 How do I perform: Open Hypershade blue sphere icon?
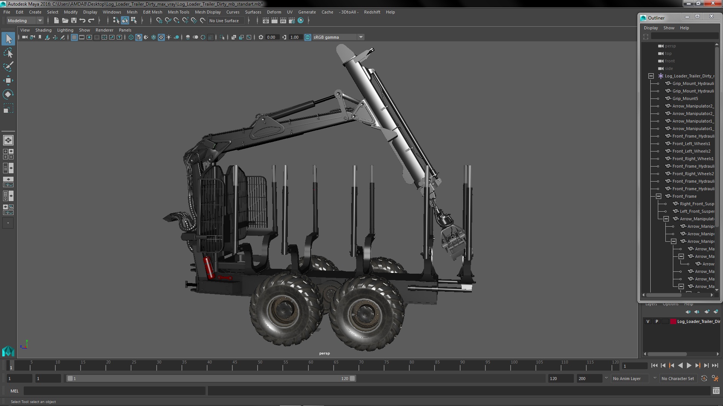pyautogui.click(x=300, y=21)
